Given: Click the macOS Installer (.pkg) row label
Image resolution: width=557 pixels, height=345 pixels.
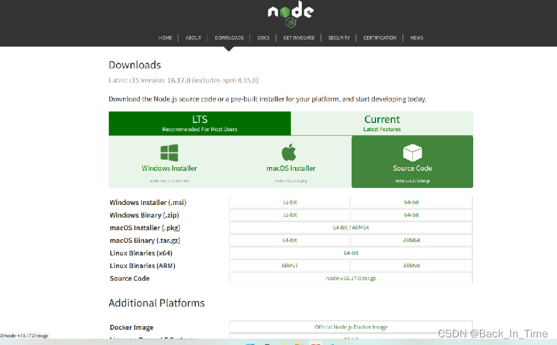Looking at the screenshot, I should (145, 228).
